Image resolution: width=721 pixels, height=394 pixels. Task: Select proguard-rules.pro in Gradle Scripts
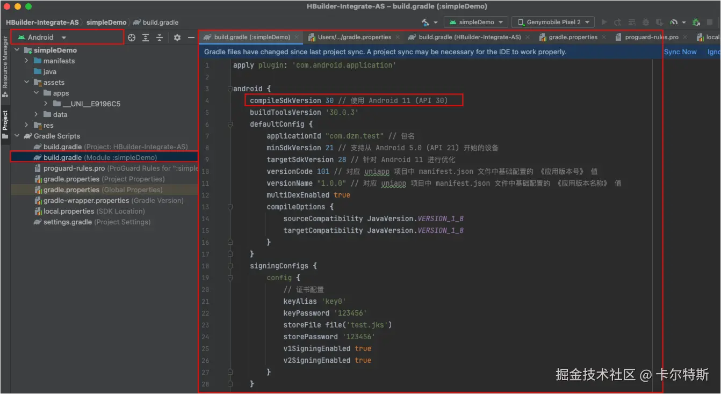pos(116,168)
